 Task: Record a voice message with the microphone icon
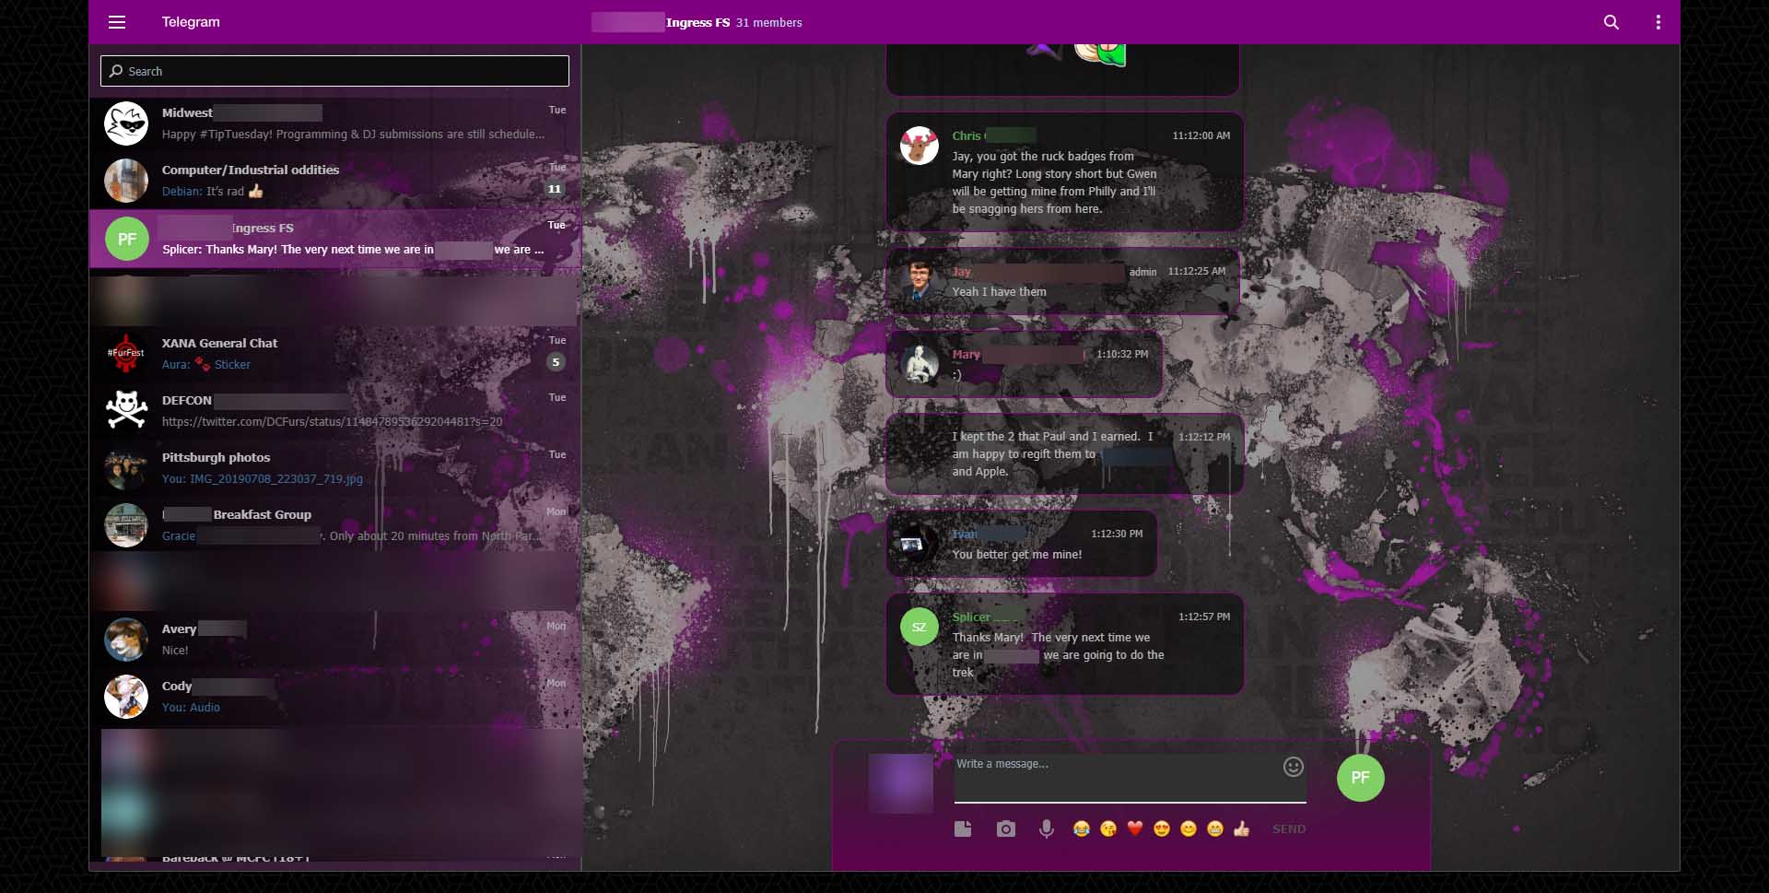[x=1048, y=828]
